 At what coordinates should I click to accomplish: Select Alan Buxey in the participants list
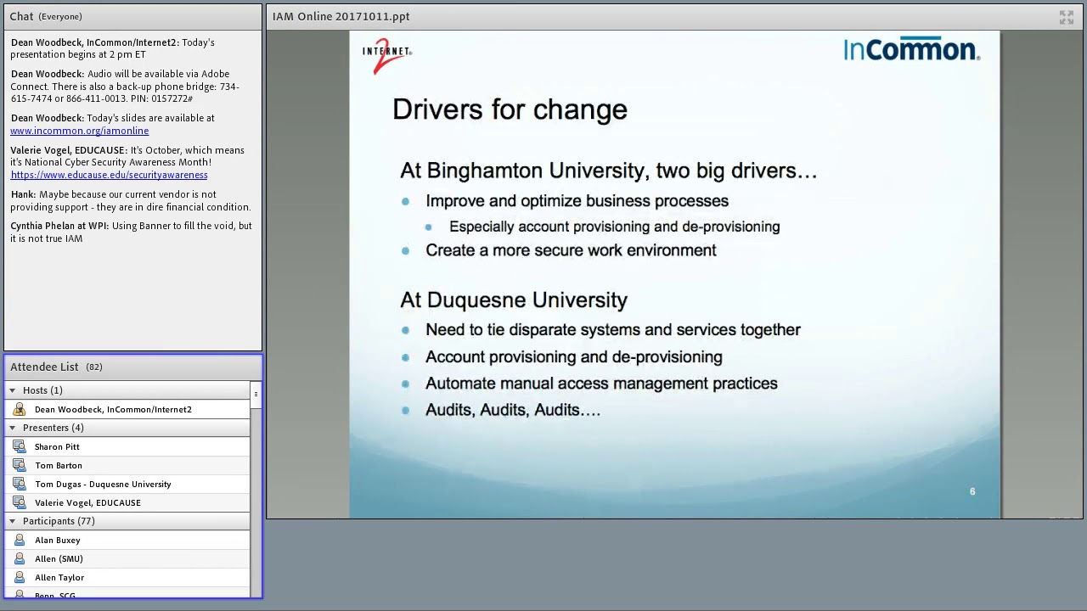[127, 541]
